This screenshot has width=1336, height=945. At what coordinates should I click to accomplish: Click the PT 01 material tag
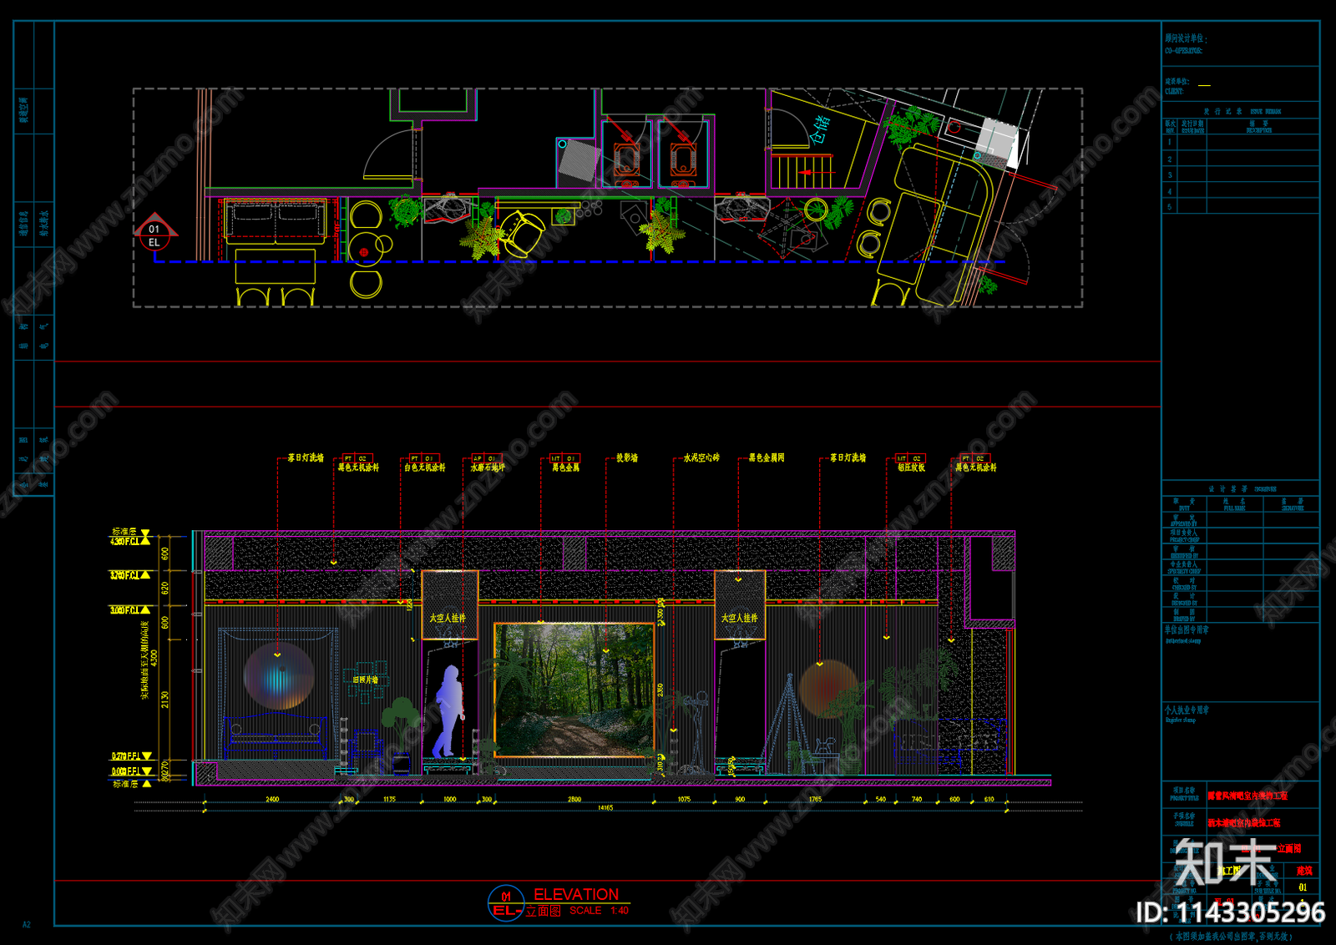coord(423,458)
